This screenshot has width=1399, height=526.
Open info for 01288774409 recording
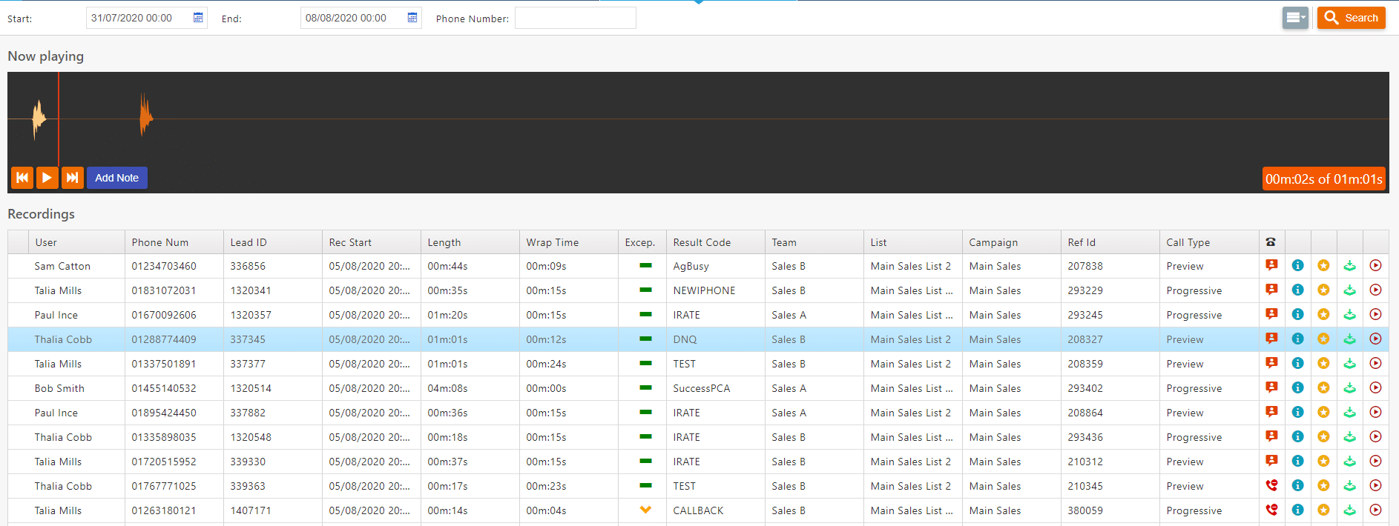click(1297, 339)
